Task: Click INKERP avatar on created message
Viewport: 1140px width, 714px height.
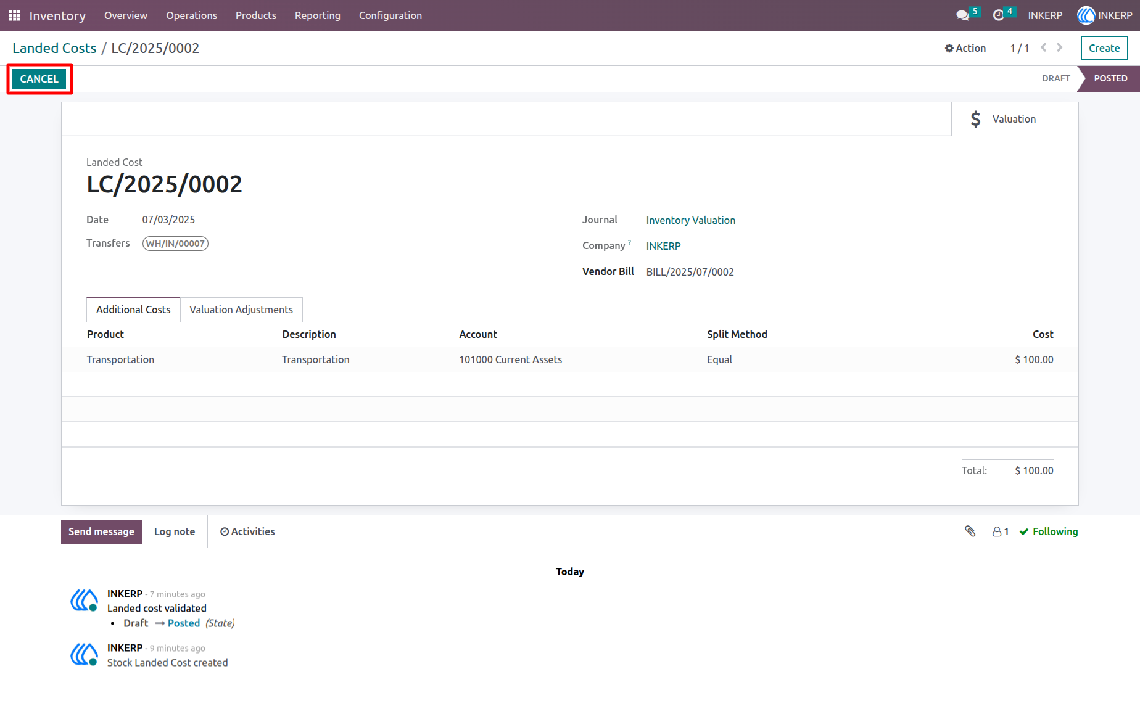Action: (84, 654)
